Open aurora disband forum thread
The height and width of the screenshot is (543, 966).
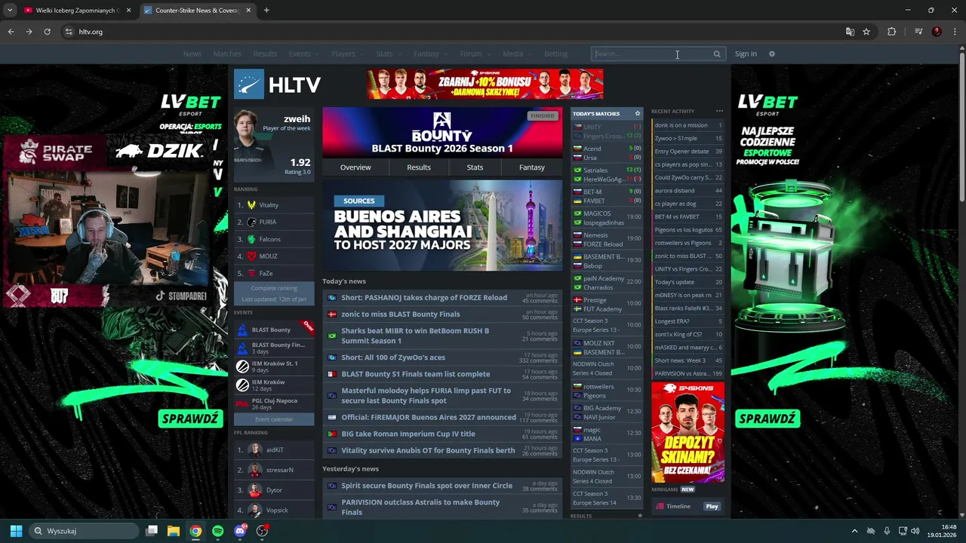pos(688,191)
